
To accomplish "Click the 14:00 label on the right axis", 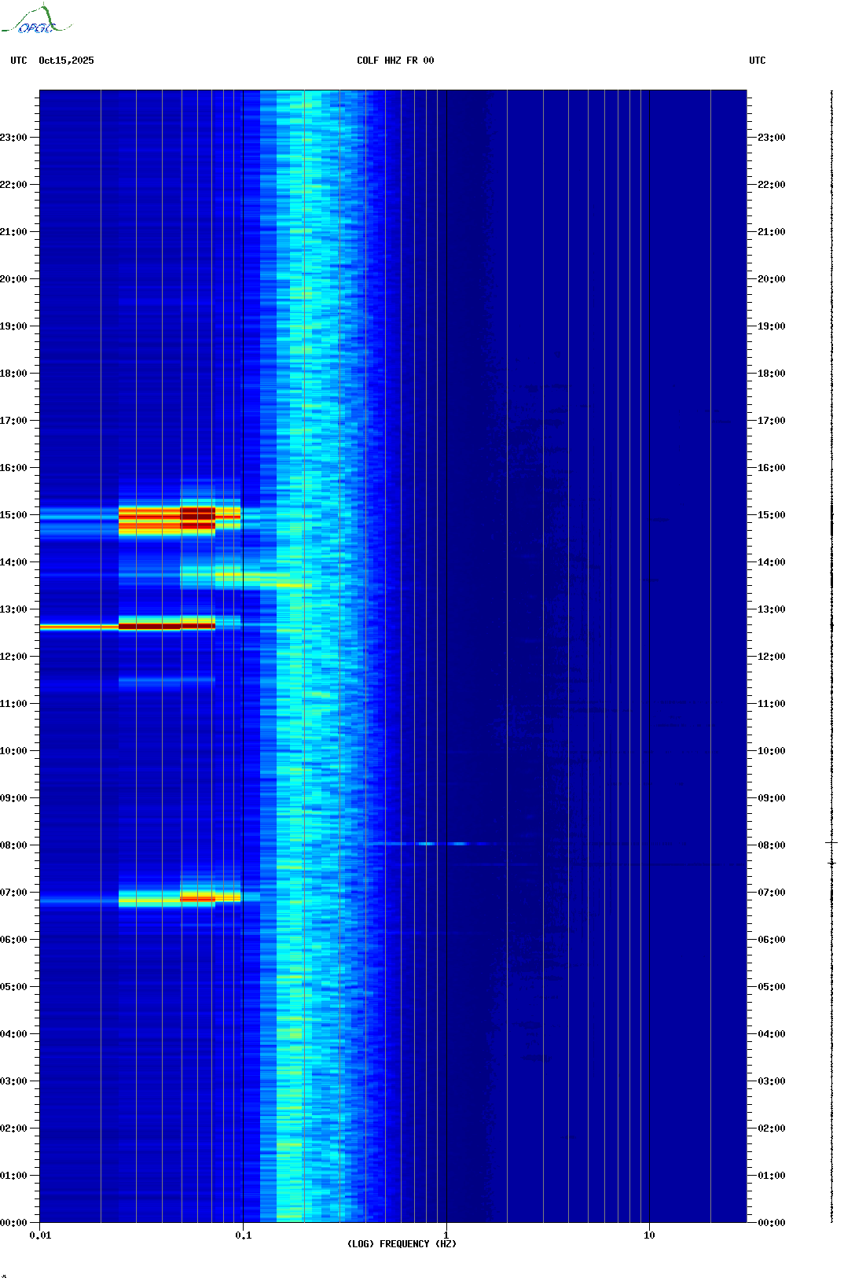I will coord(772,562).
